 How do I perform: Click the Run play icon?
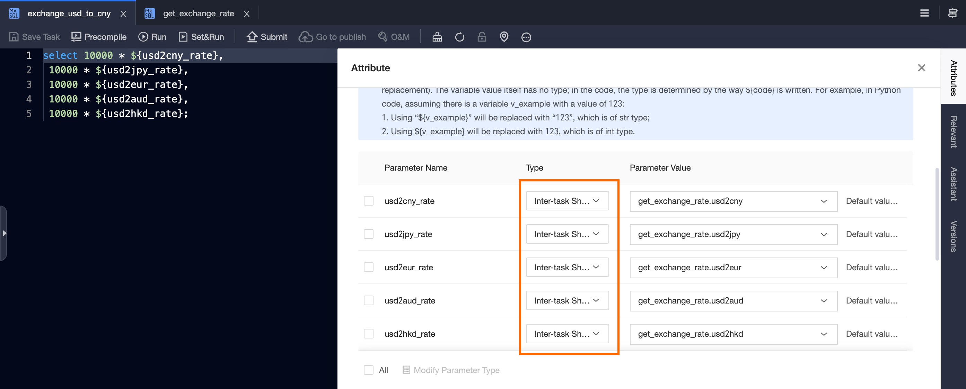coord(143,37)
